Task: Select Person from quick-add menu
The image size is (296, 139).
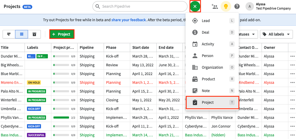Action: tap(212, 56)
